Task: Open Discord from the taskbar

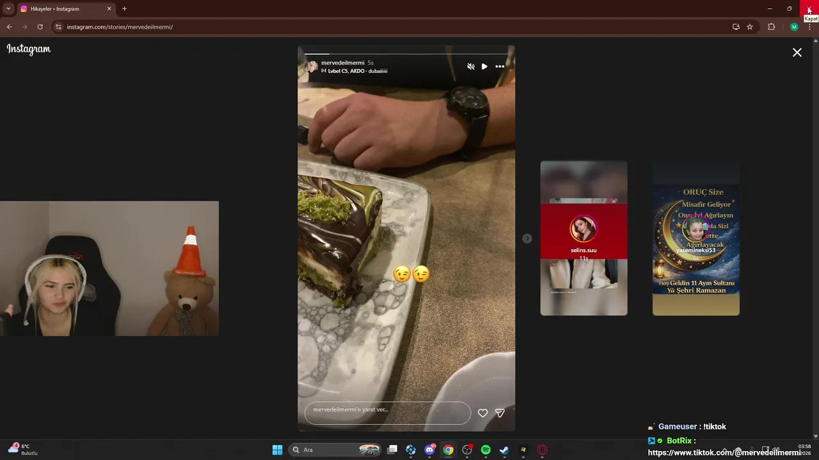Action: pyautogui.click(x=430, y=450)
